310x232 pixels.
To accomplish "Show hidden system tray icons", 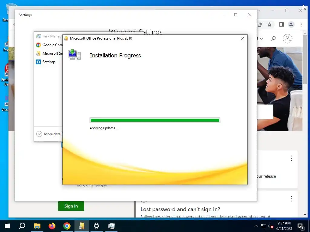I will click(256, 226).
